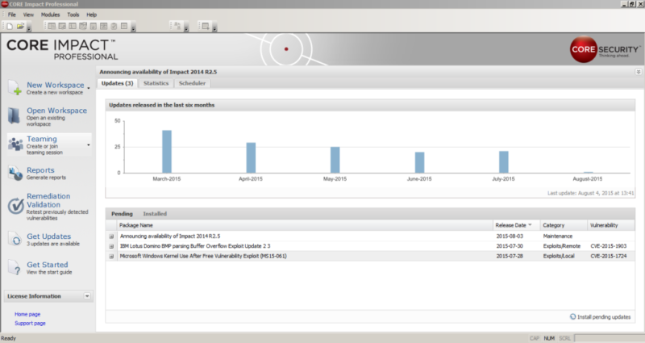
Task: Click the 2015-08-03 release date cell
Action: [510, 236]
